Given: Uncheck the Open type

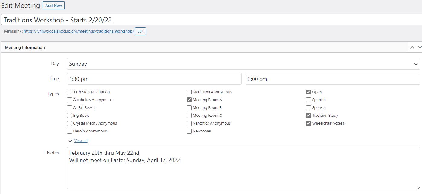Looking at the screenshot, I should click(x=308, y=92).
